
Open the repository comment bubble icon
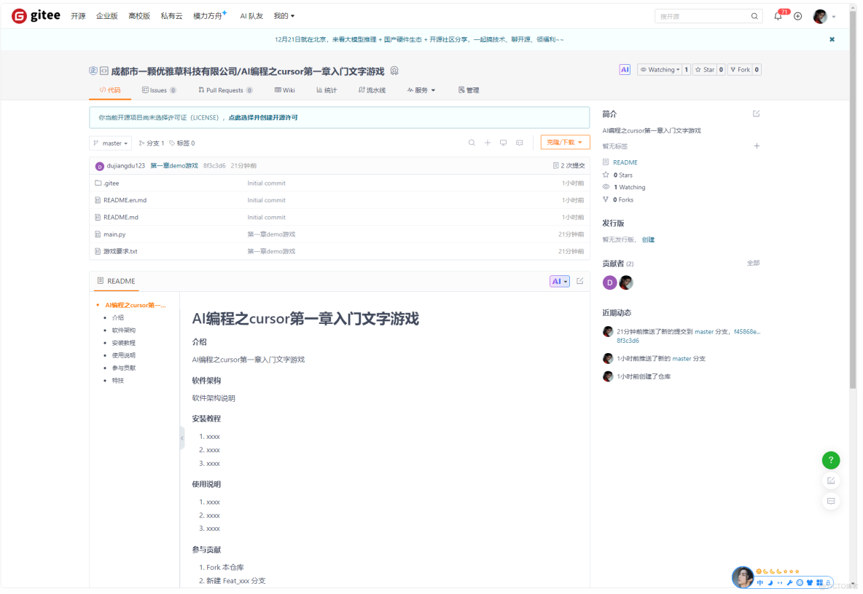(x=519, y=143)
